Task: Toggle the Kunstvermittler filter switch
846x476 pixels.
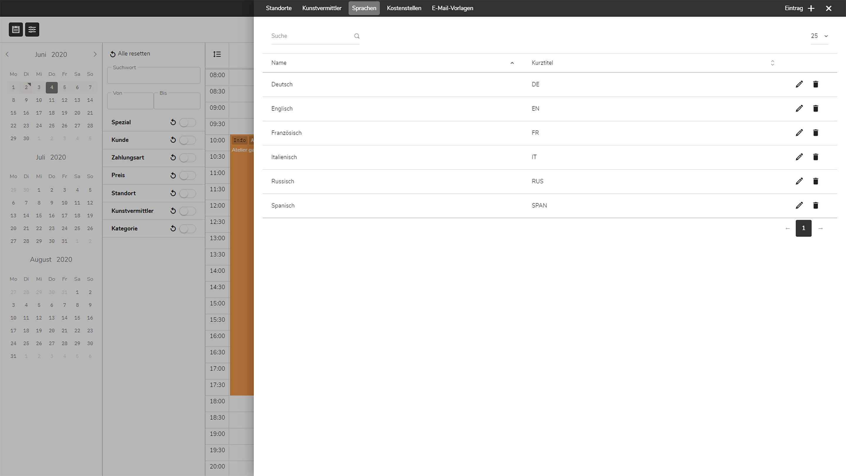Action: [187, 211]
